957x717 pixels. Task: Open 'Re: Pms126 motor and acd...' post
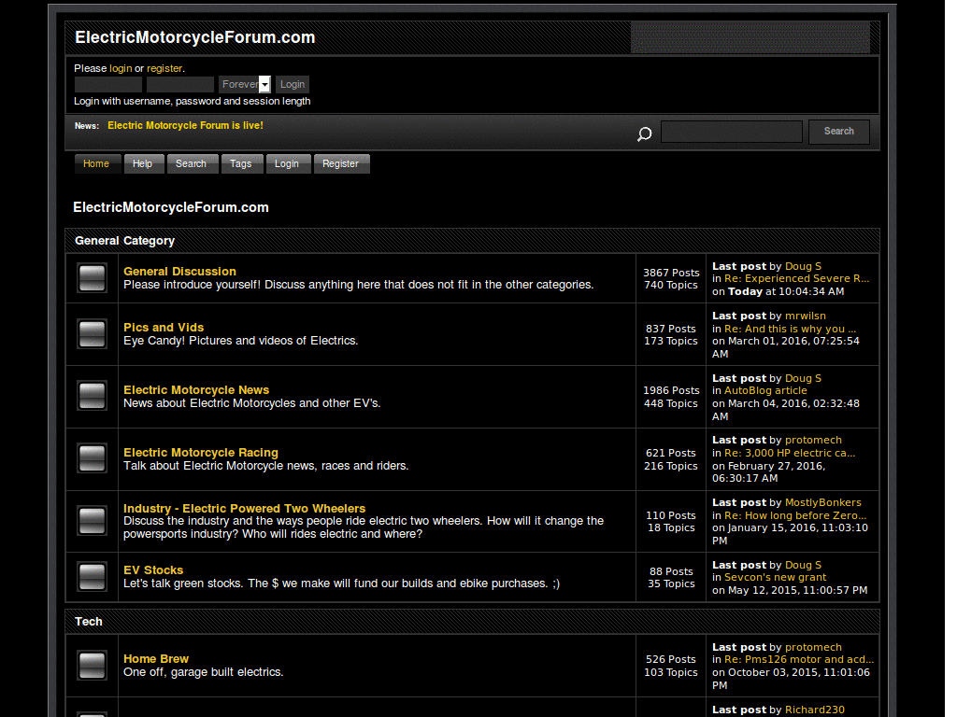point(799,660)
